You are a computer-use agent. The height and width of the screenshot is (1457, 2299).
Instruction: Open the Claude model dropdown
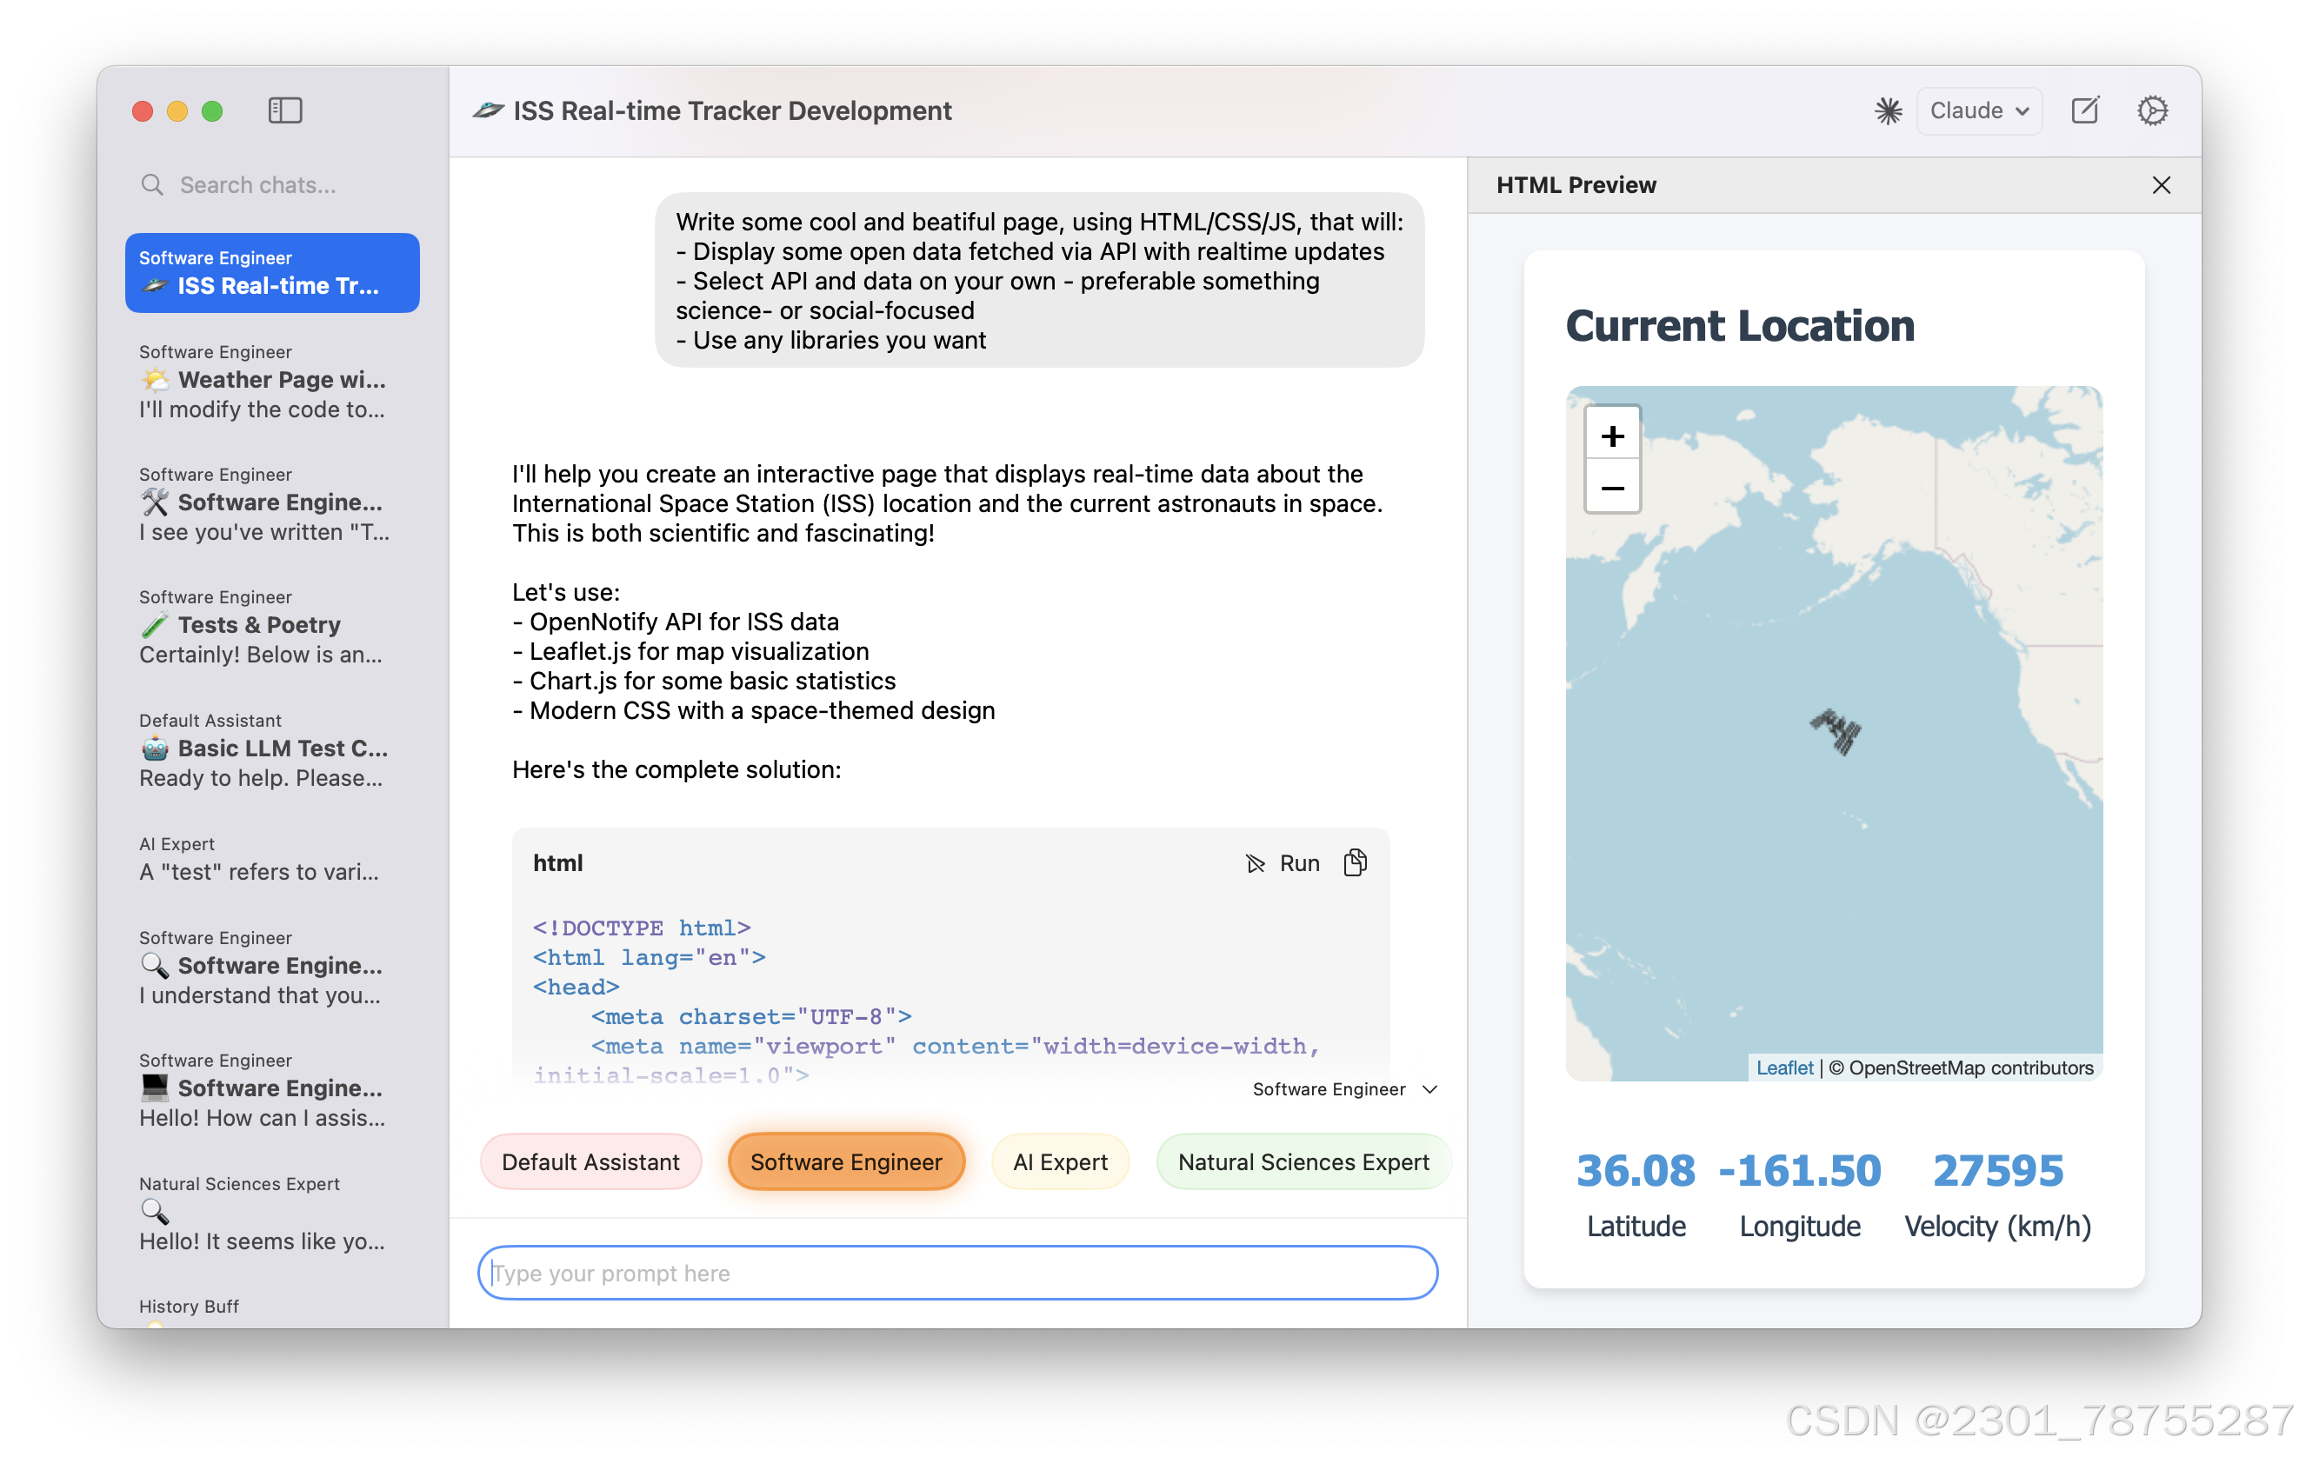1978,110
